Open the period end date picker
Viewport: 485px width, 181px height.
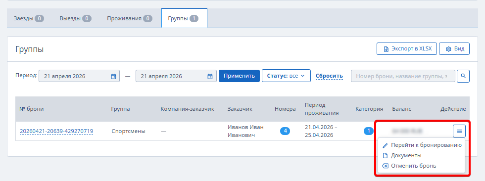point(176,76)
